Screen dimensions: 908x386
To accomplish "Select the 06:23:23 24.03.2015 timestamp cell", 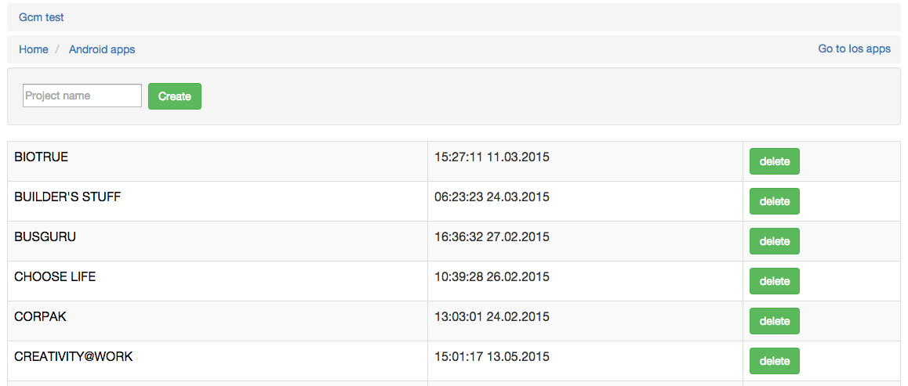I will pyautogui.click(x=492, y=197).
